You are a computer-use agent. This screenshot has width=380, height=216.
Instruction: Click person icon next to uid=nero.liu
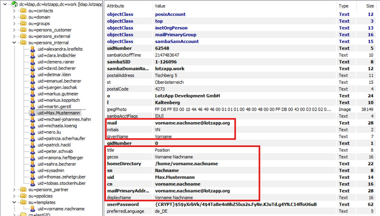tap(33, 132)
